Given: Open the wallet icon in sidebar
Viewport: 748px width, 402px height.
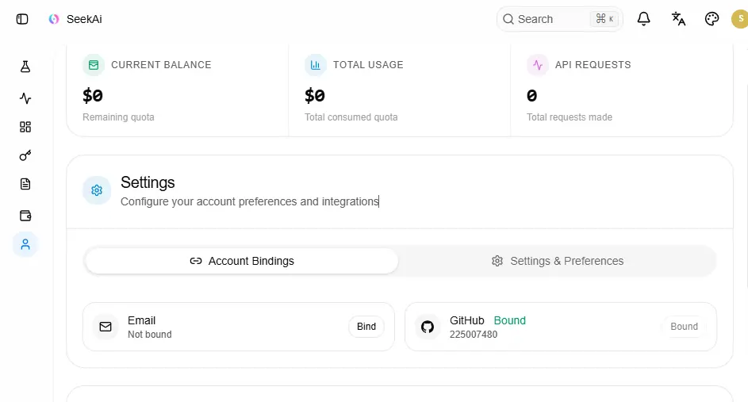Looking at the screenshot, I should coord(25,216).
